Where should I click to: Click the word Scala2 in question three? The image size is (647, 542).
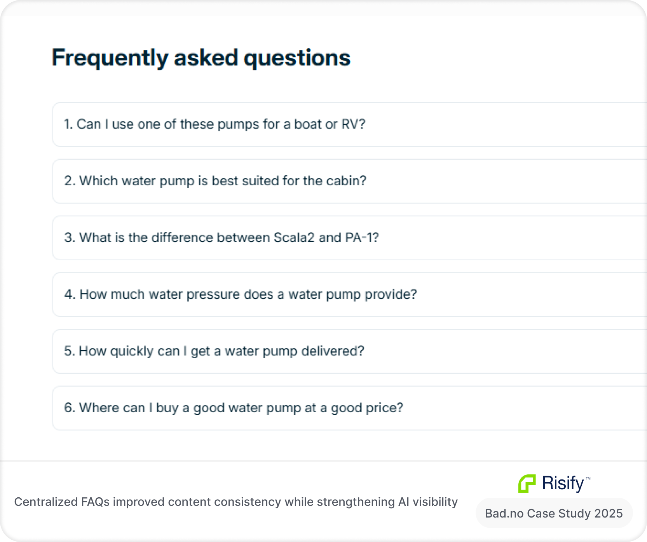click(x=294, y=238)
